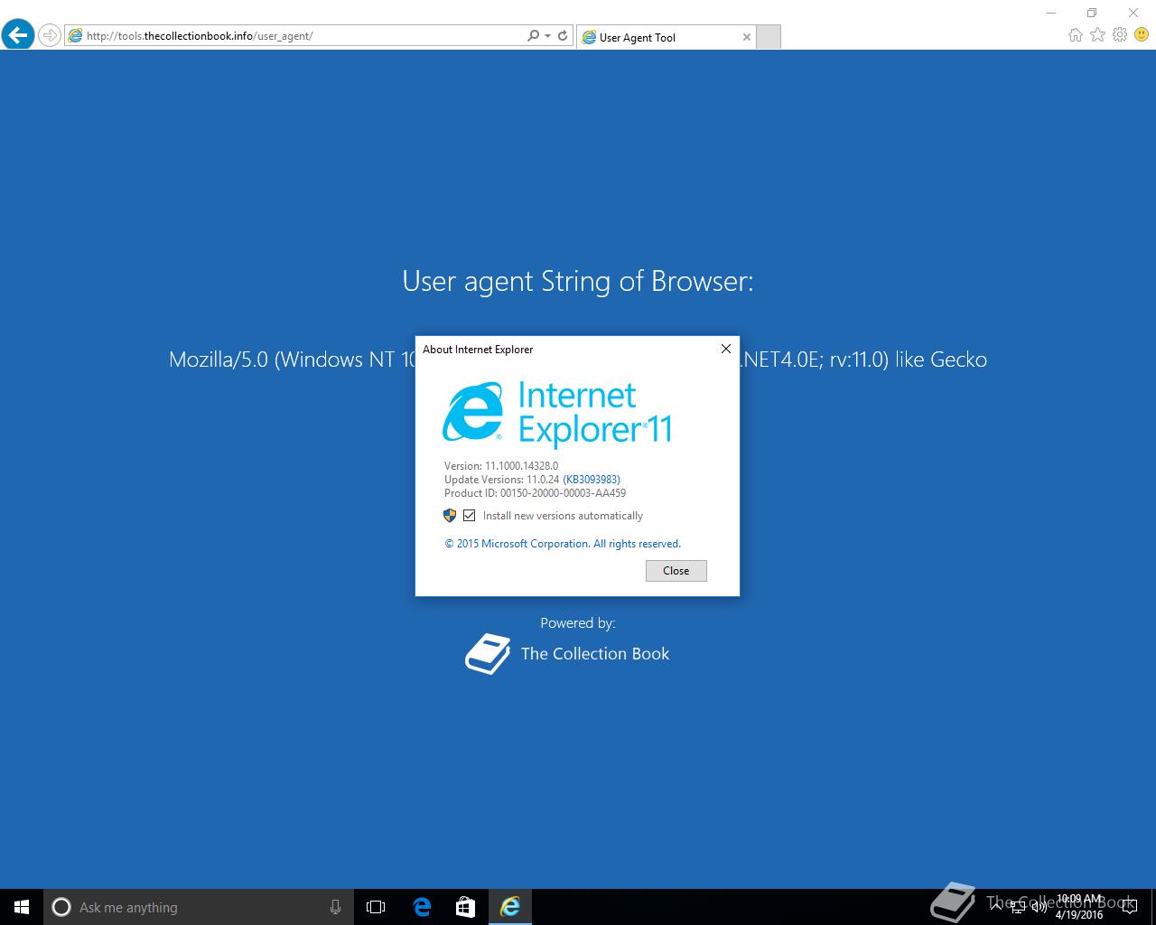Screen dimensions: 1156x925
Task: Open the Tools gear icon
Action: tap(1120, 34)
